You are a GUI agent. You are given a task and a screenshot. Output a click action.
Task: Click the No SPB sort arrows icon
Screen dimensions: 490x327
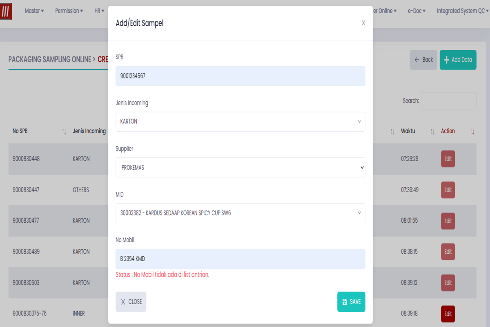(x=64, y=132)
